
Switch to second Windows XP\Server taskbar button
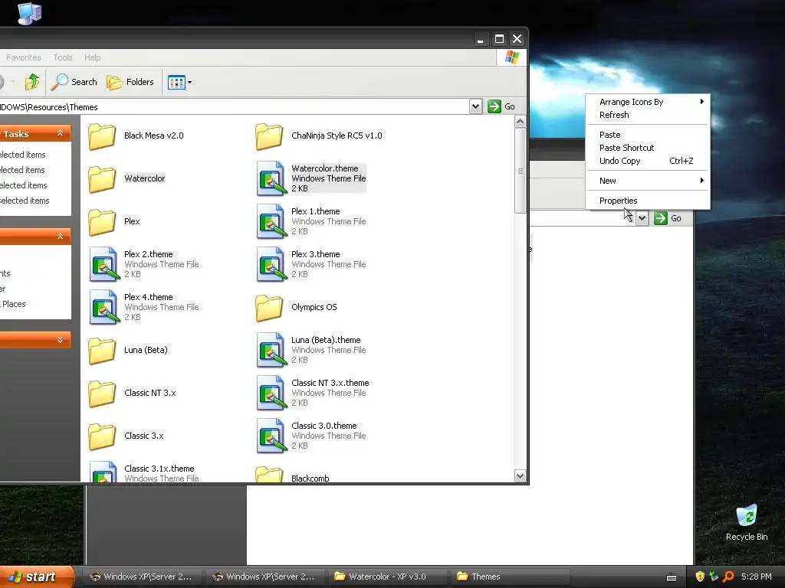point(264,577)
